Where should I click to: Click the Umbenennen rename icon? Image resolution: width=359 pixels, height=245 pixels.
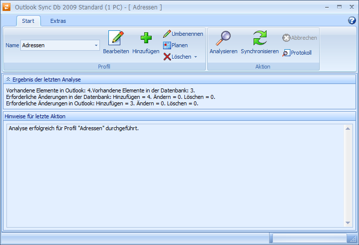click(167, 34)
